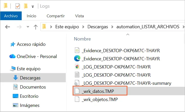The image size is (185, 112).
Task: Switch to the Compartir ribbon tab
Action: [56, 16]
